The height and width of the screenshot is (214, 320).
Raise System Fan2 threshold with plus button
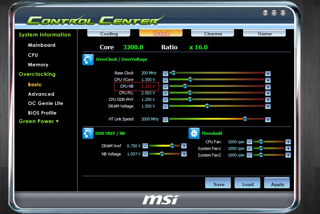[288, 155]
